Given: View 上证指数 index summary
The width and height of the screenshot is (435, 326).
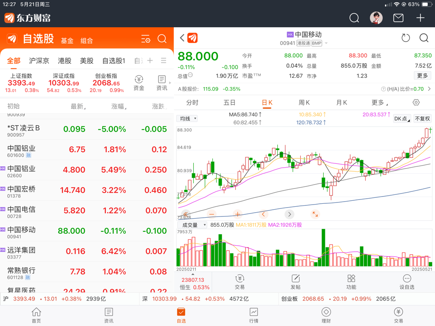Looking at the screenshot, I should tap(22, 83).
